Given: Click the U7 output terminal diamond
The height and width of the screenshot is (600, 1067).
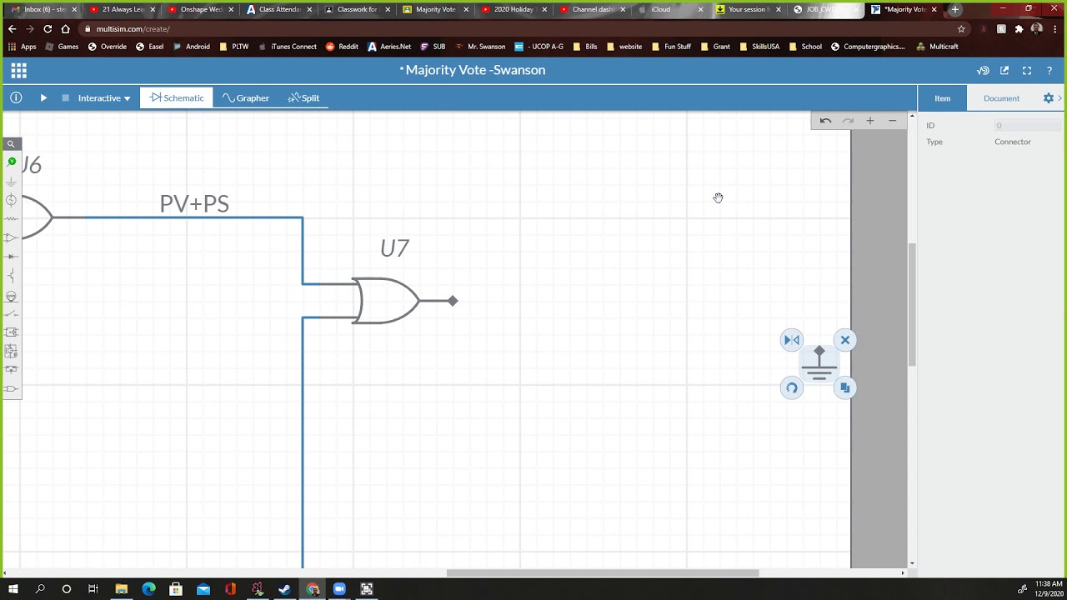Looking at the screenshot, I should 453,301.
